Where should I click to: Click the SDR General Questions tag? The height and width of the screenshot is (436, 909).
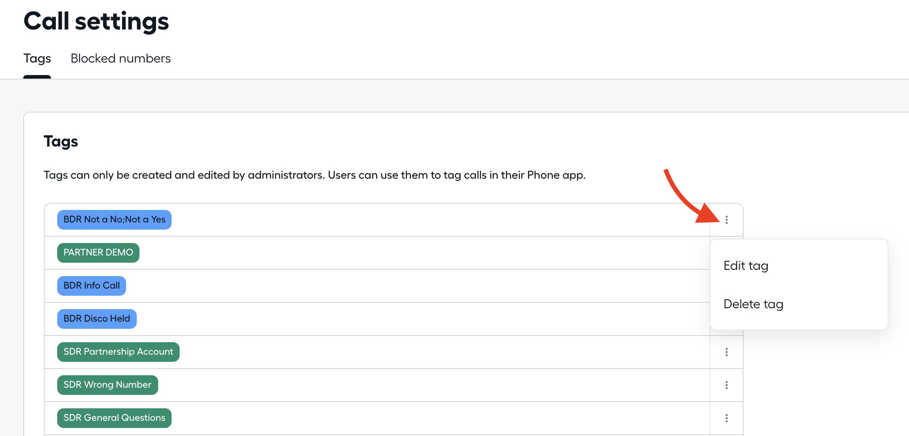pyautogui.click(x=114, y=418)
